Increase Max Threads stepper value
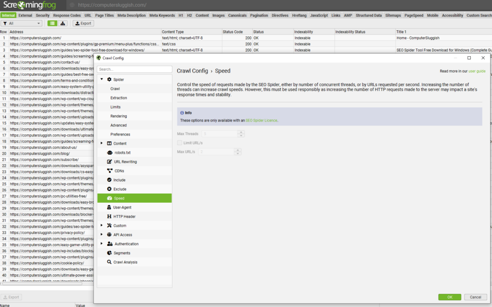492x307 pixels. [x=241, y=132]
